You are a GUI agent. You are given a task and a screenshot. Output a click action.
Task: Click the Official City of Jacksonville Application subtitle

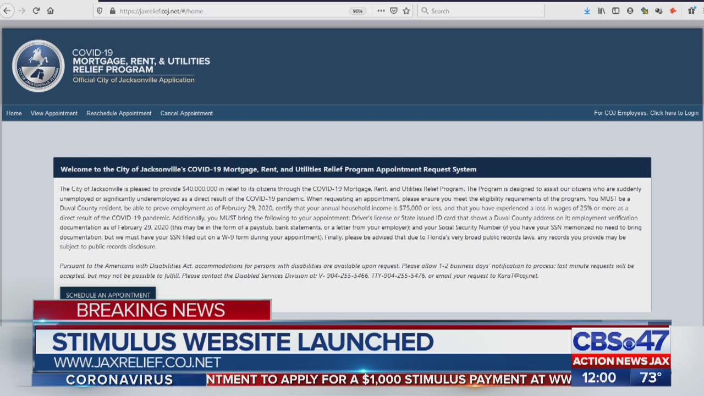[134, 80]
